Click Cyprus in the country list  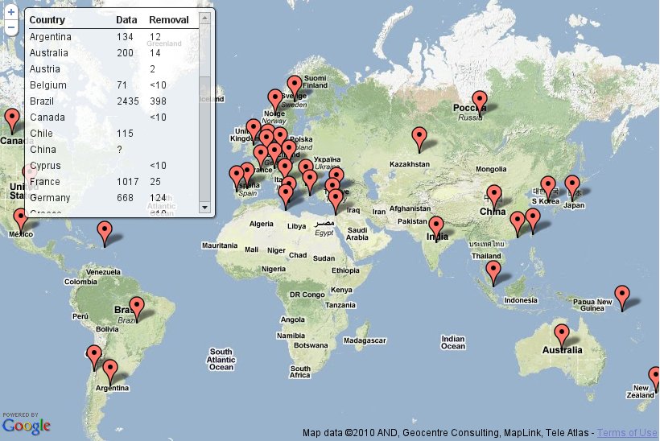click(113, 166)
